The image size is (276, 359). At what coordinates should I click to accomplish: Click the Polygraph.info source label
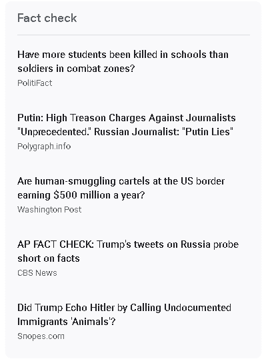tap(44, 147)
